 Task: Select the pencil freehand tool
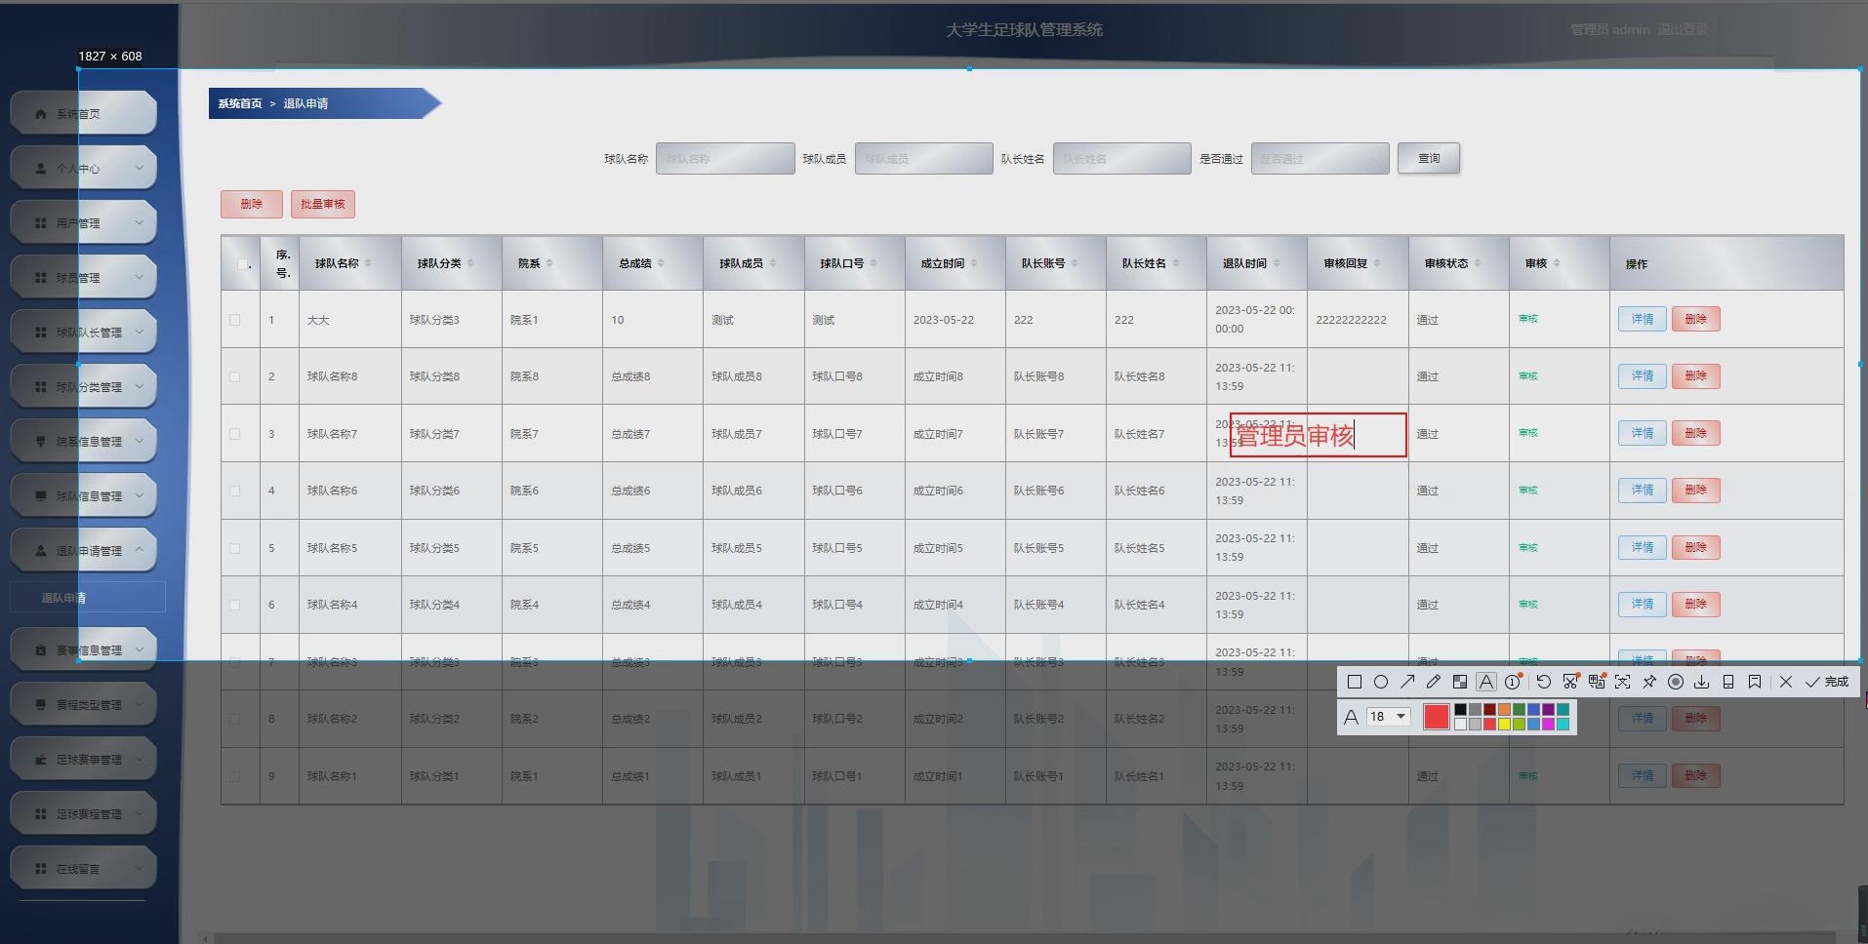[x=1434, y=683]
